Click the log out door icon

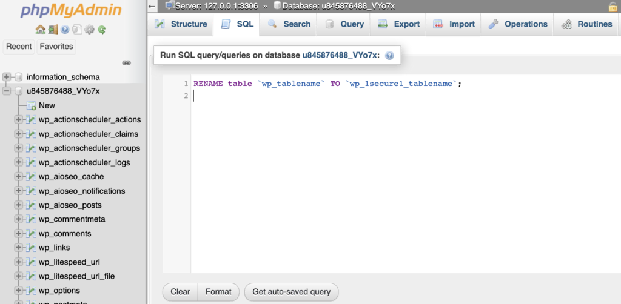click(x=53, y=29)
